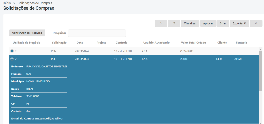Click the scrollbar up arrow

(x=260, y=49)
